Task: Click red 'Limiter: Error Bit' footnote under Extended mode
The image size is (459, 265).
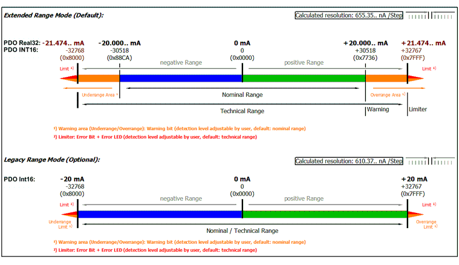Action: point(155,137)
